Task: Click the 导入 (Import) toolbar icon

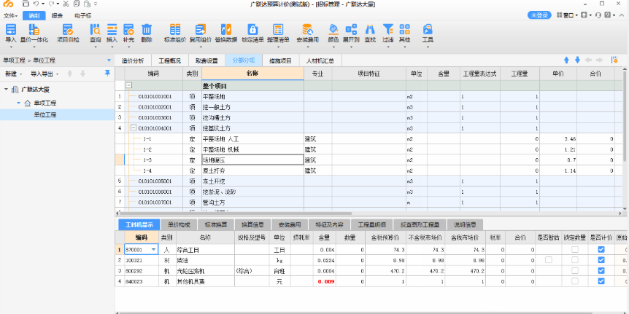Action: click(x=10, y=32)
